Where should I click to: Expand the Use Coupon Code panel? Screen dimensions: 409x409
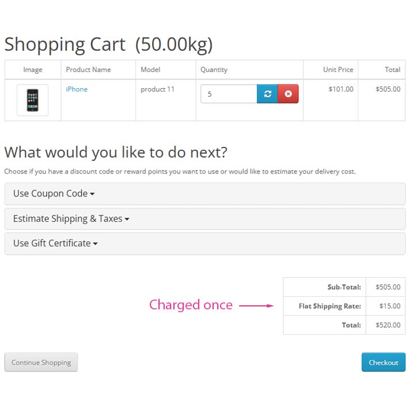click(x=205, y=194)
